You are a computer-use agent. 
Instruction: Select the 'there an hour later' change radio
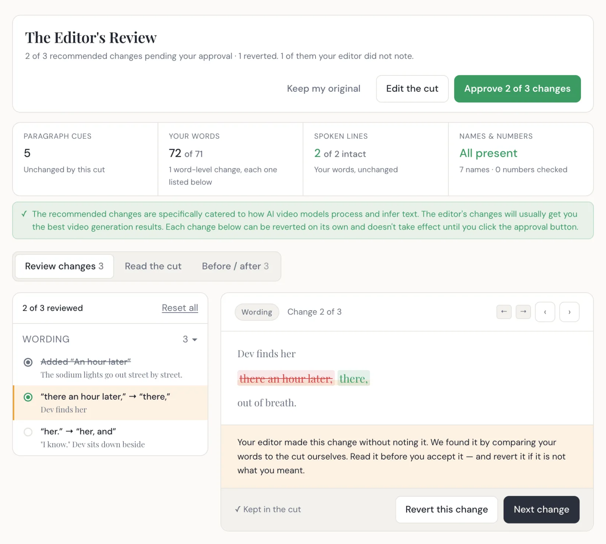tap(28, 397)
